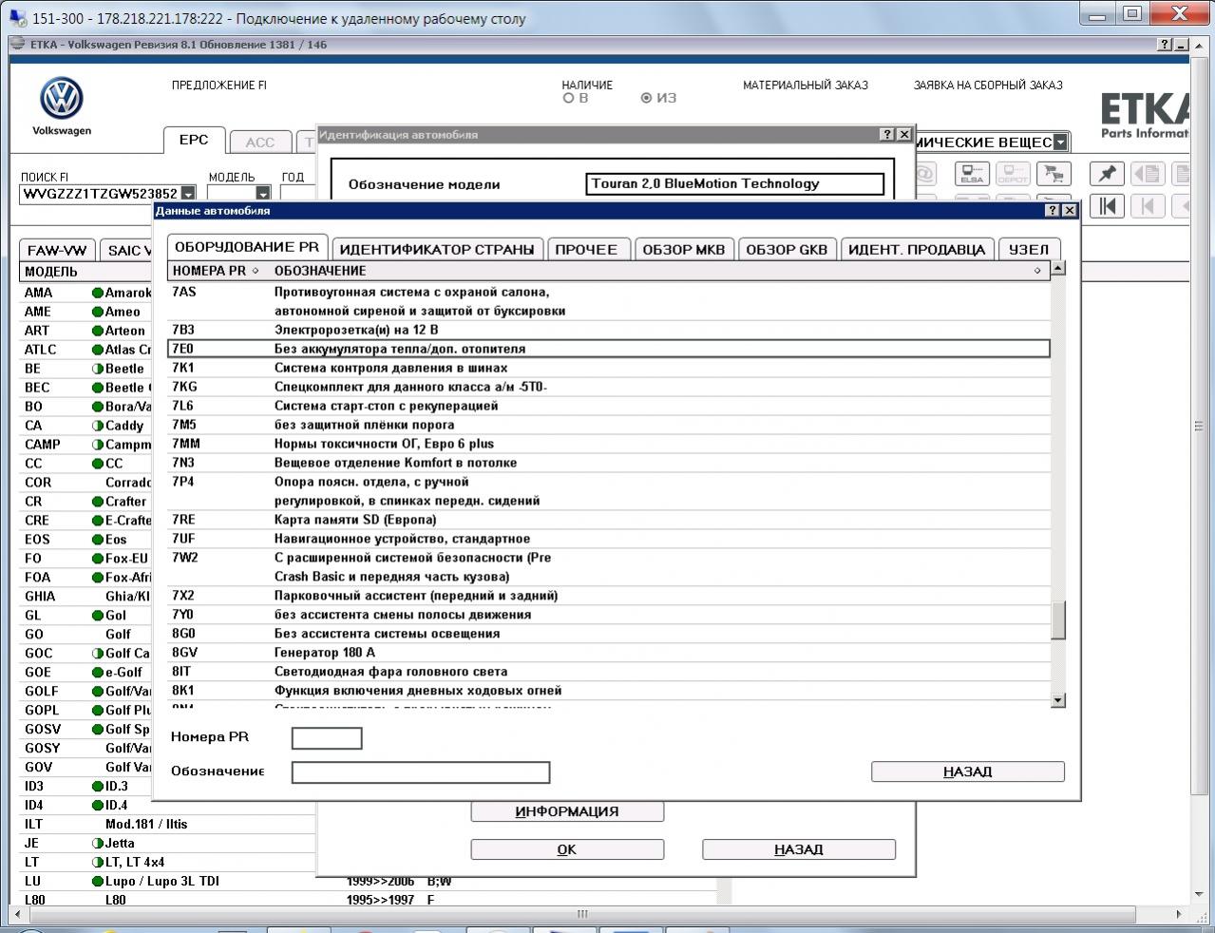Click the ELSA link icon
Screen dimensions: 1215x933
[971, 175]
